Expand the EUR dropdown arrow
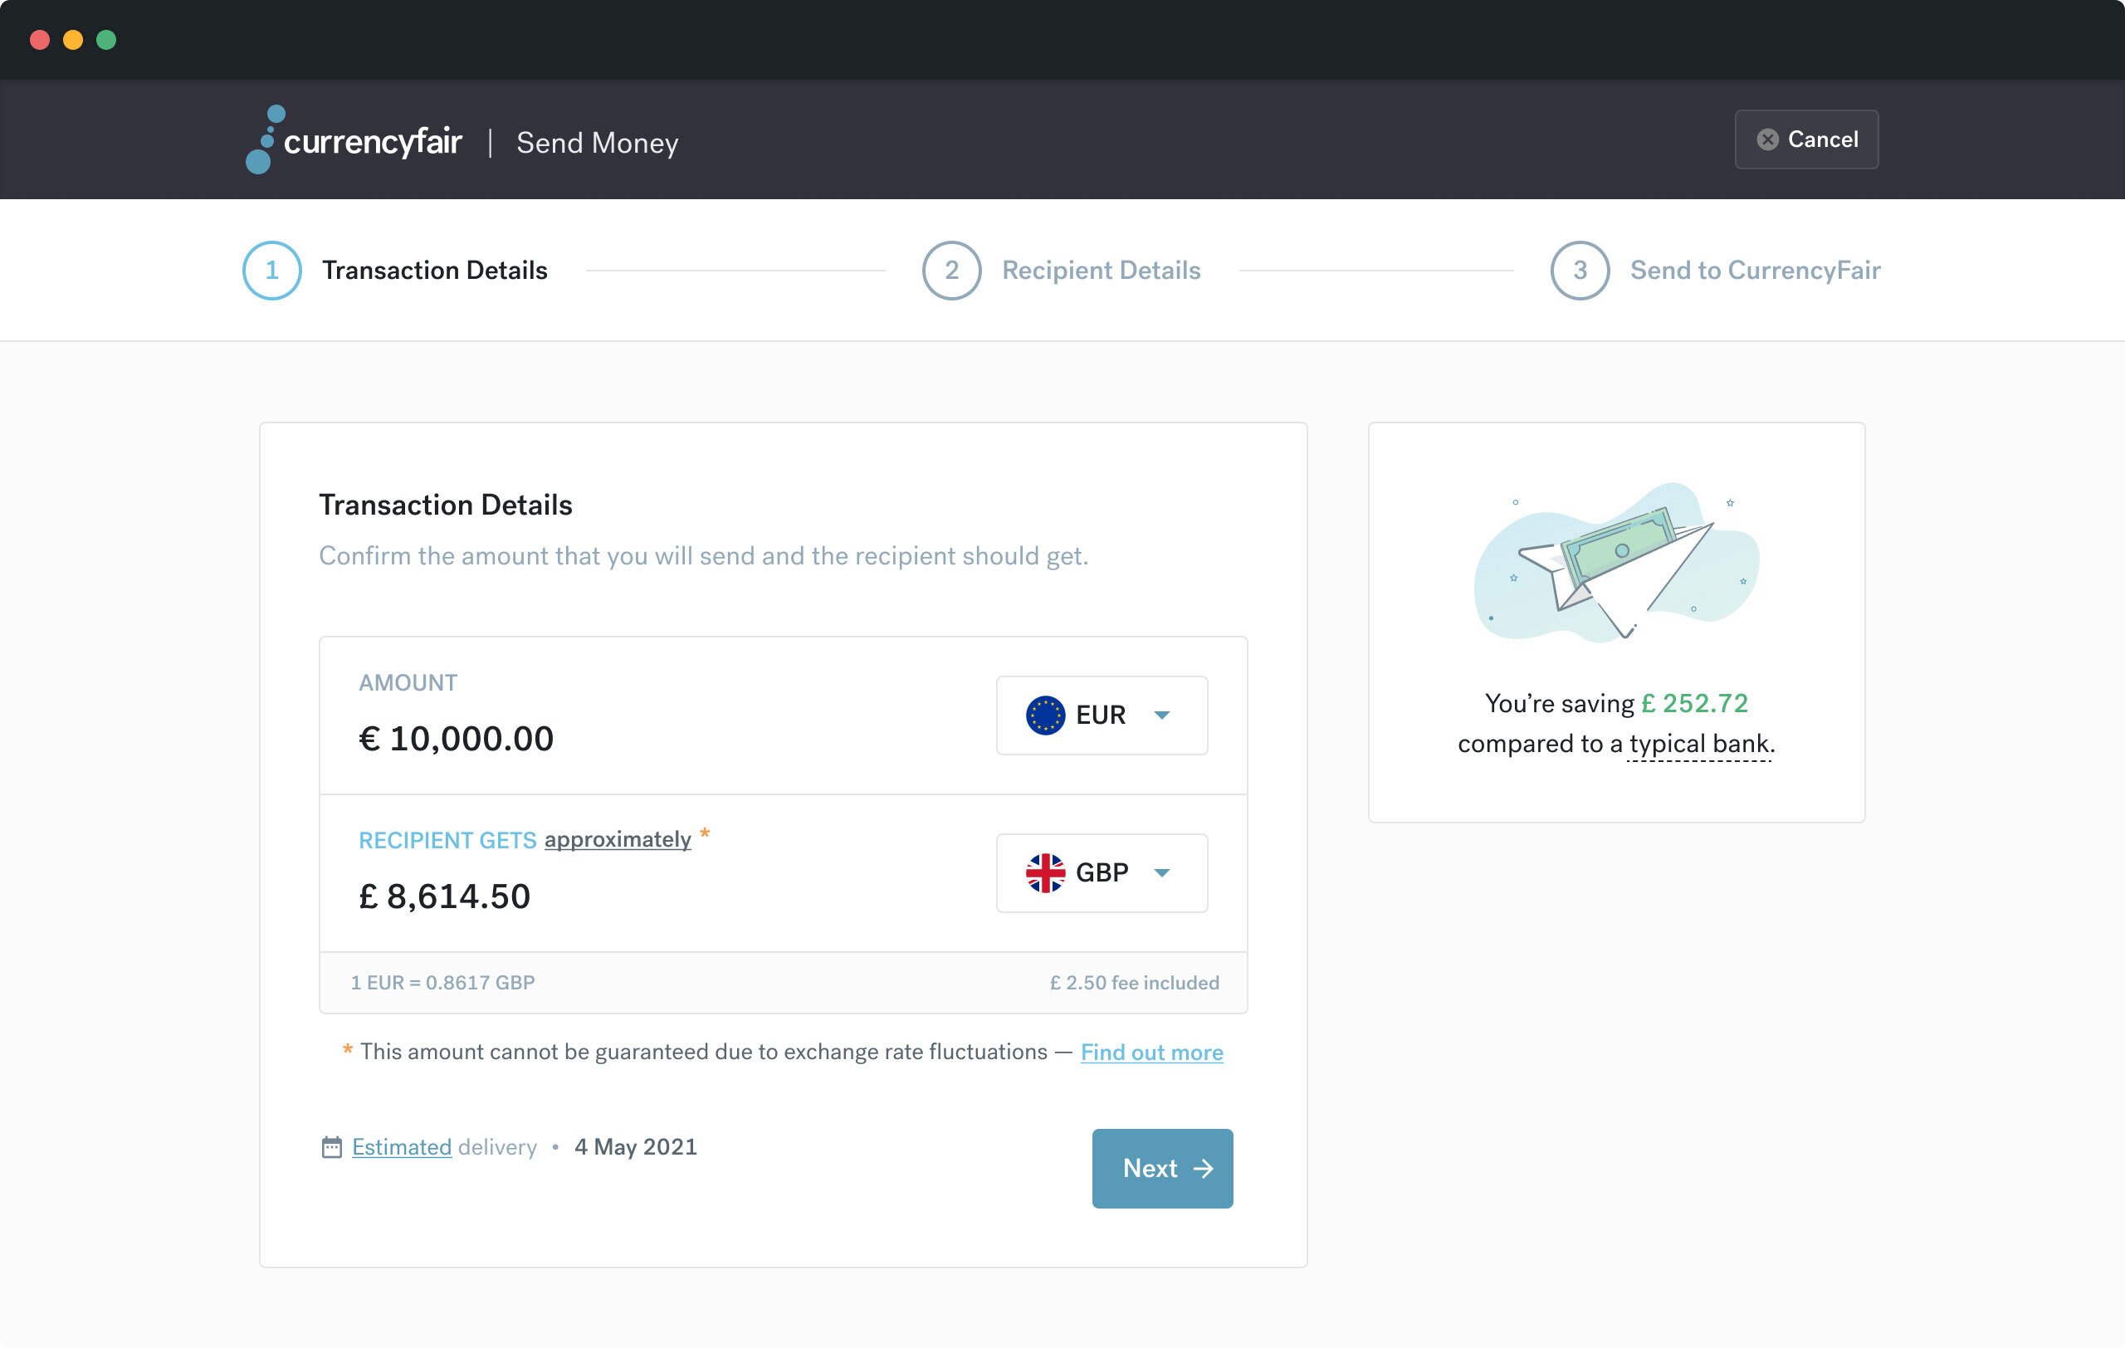 click(1161, 716)
